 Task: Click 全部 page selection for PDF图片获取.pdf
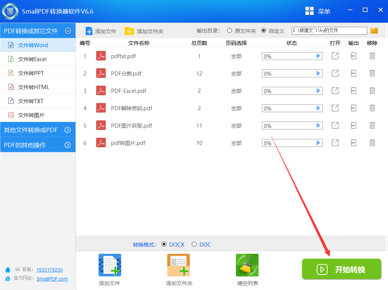pos(236,126)
